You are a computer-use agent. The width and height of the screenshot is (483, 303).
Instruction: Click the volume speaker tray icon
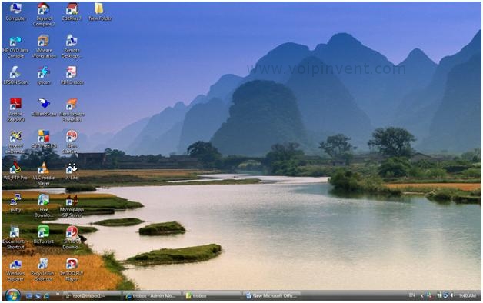point(452,295)
